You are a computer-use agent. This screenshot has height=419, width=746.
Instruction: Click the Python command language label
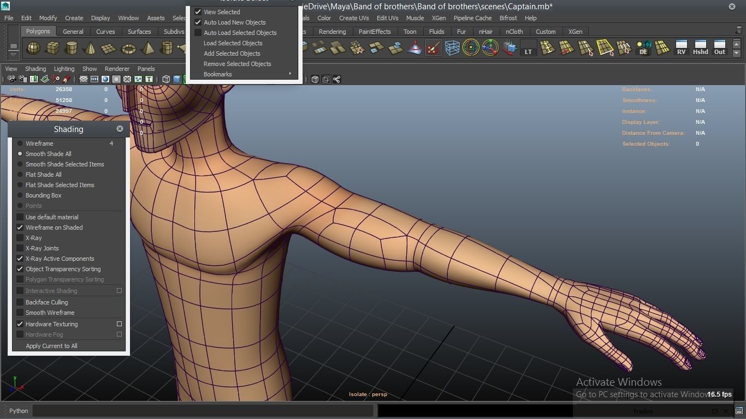pos(19,411)
